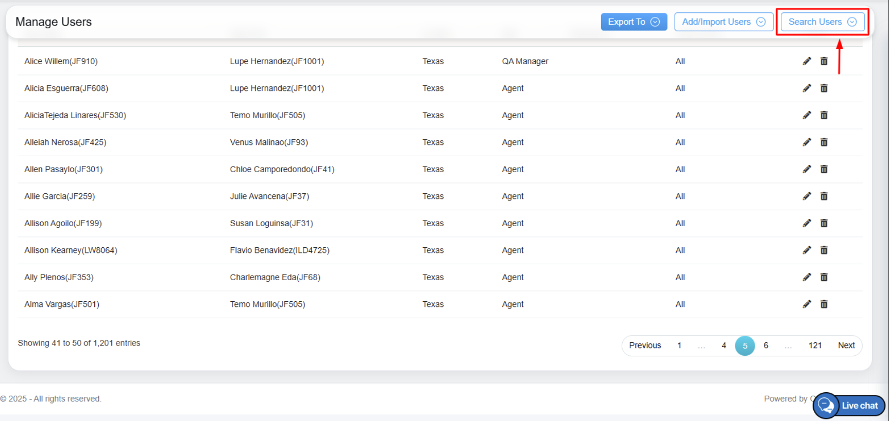Expand the Search Users panel
Screen dimensions: 889x421
click(x=822, y=22)
